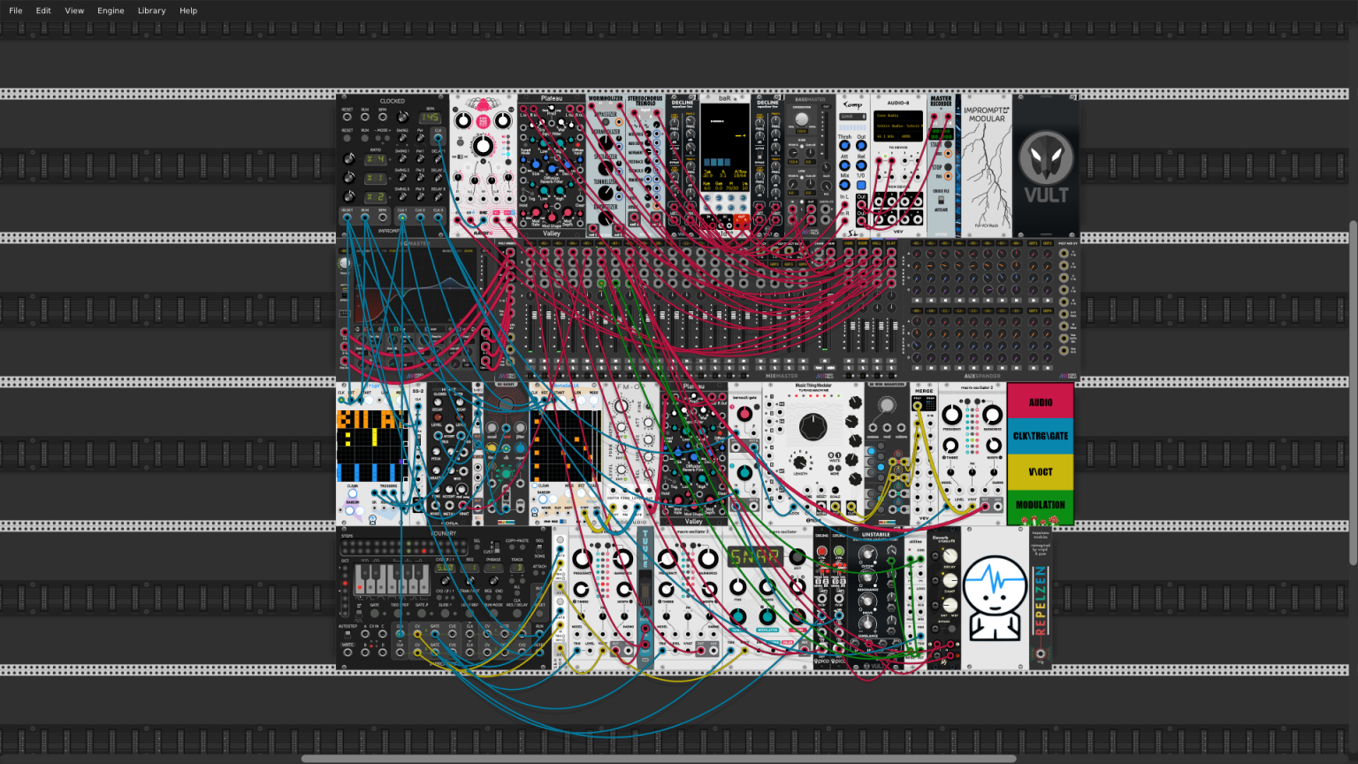Click the Cutoff knob on Unstabile
The height and width of the screenshot is (764, 1358).
tap(867, 554)
